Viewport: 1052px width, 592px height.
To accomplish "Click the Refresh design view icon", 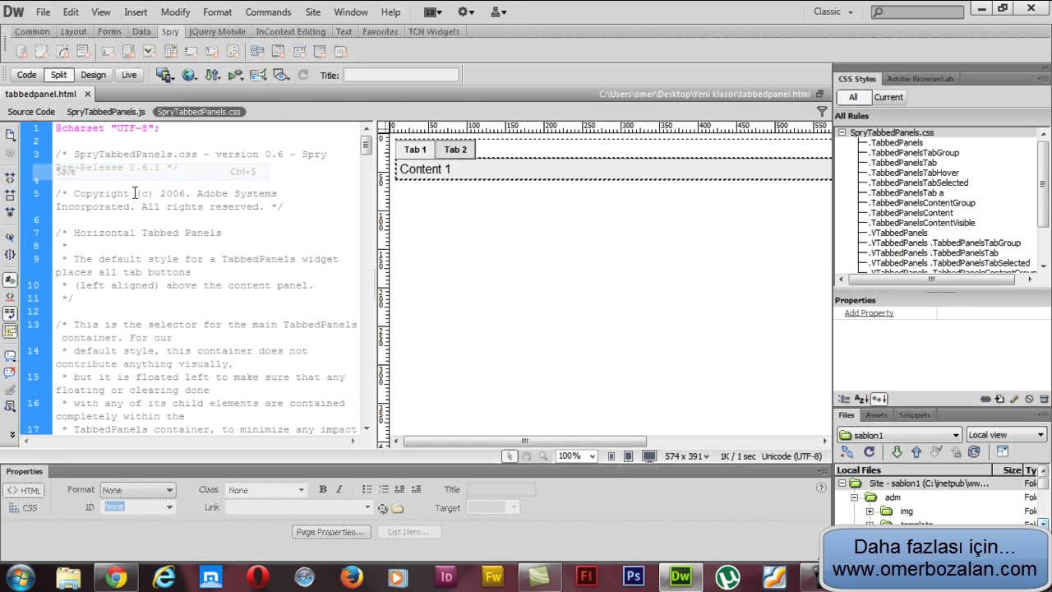I will [303, 75].
